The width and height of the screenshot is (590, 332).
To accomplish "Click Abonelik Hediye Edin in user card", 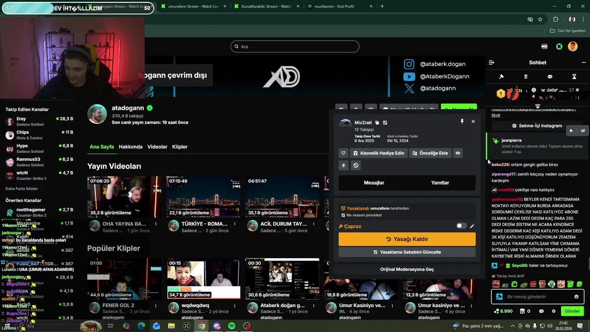I will coord(379,153).
